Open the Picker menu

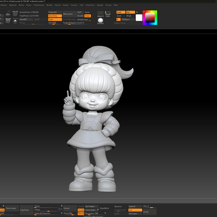(x=29, y=5)
